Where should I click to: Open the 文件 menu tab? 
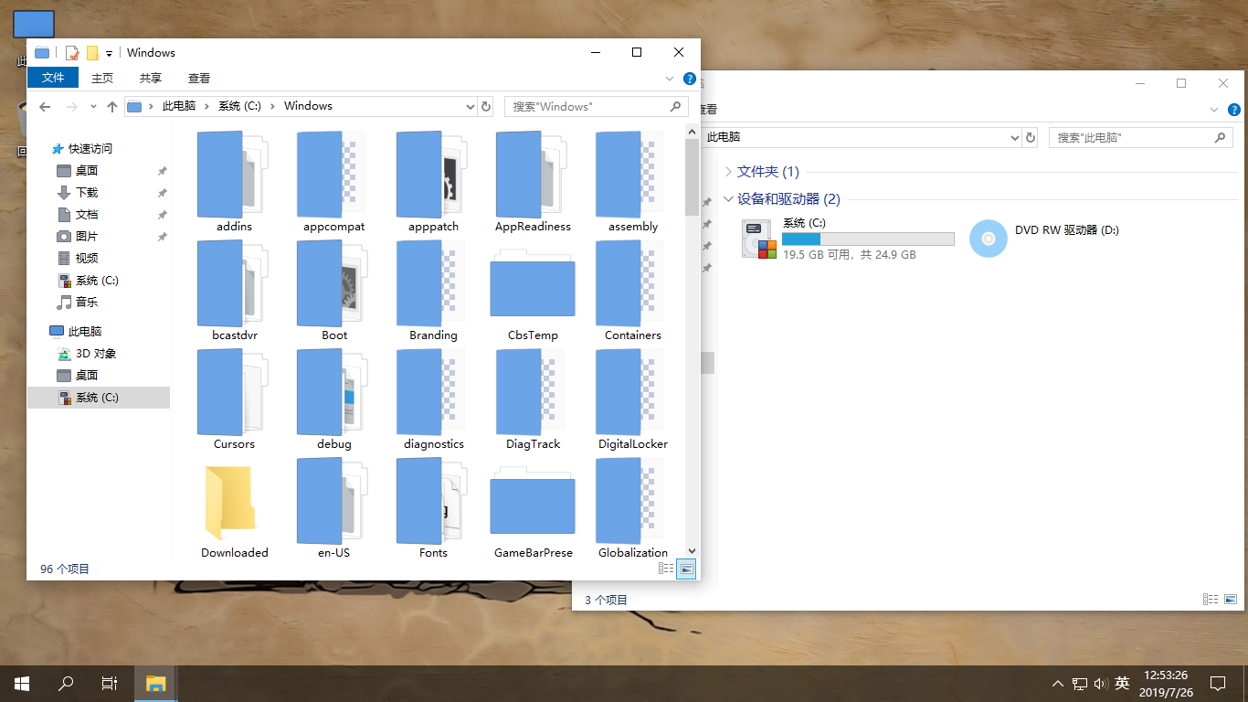pyautogui.click(x=53, y=79)
